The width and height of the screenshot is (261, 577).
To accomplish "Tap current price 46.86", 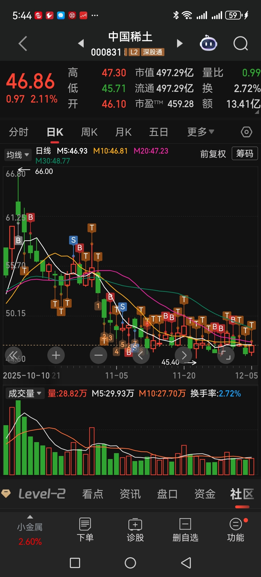I will [x=30, y=81].
